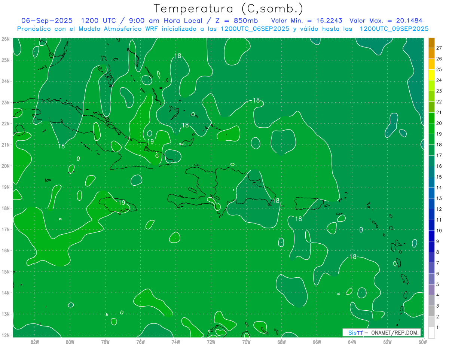Click legend value "23" on color scale
Viewport: 449px width, 347px height.
point(439,91)
